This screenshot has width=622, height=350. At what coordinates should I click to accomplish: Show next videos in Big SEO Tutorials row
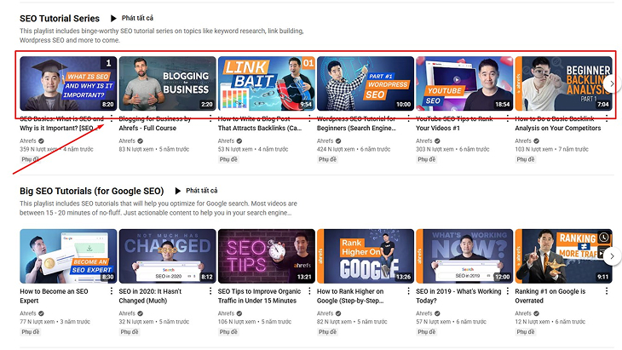612,256
